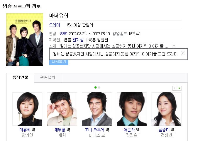Open 재희 cast photo
Viewport: 198px width, 141px height.
(62, 109)
